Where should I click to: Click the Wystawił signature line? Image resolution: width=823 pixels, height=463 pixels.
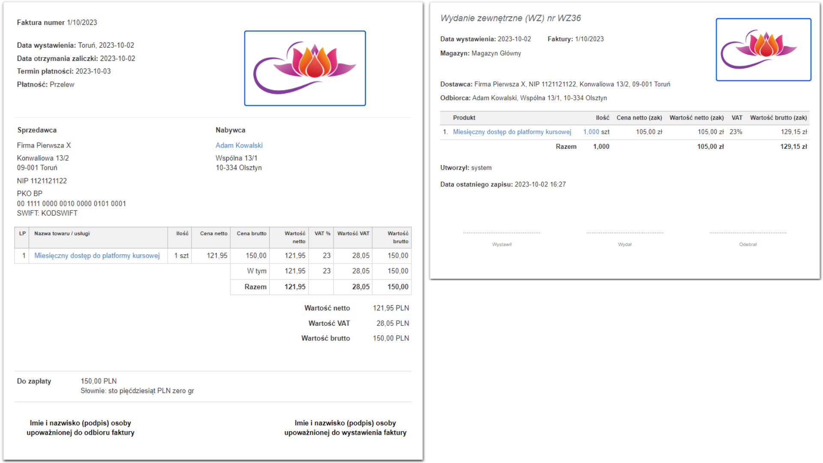pos(502,234)
